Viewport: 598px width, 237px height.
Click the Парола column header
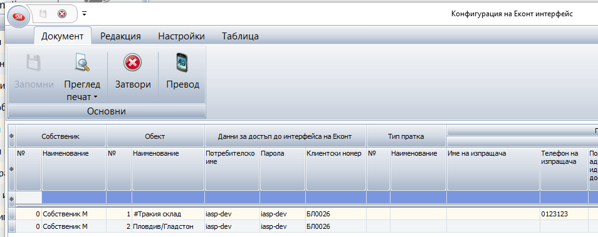click(x=283, y=169)
